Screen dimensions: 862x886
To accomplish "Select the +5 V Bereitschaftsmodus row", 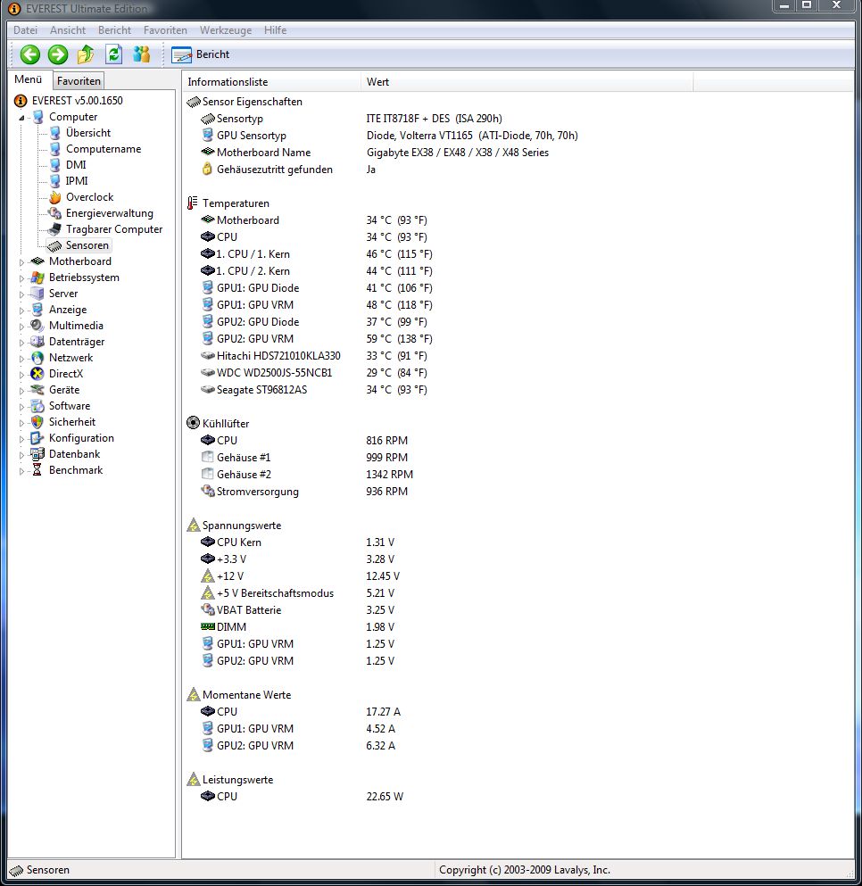I will pos(297,593).
